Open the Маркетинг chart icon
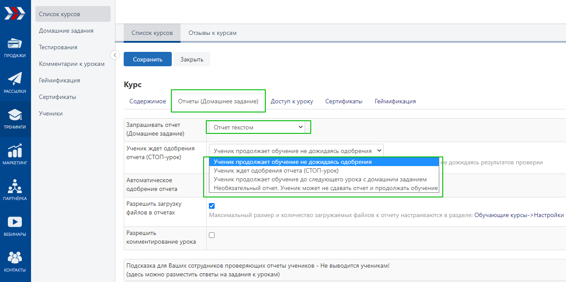 pos(15,151)
